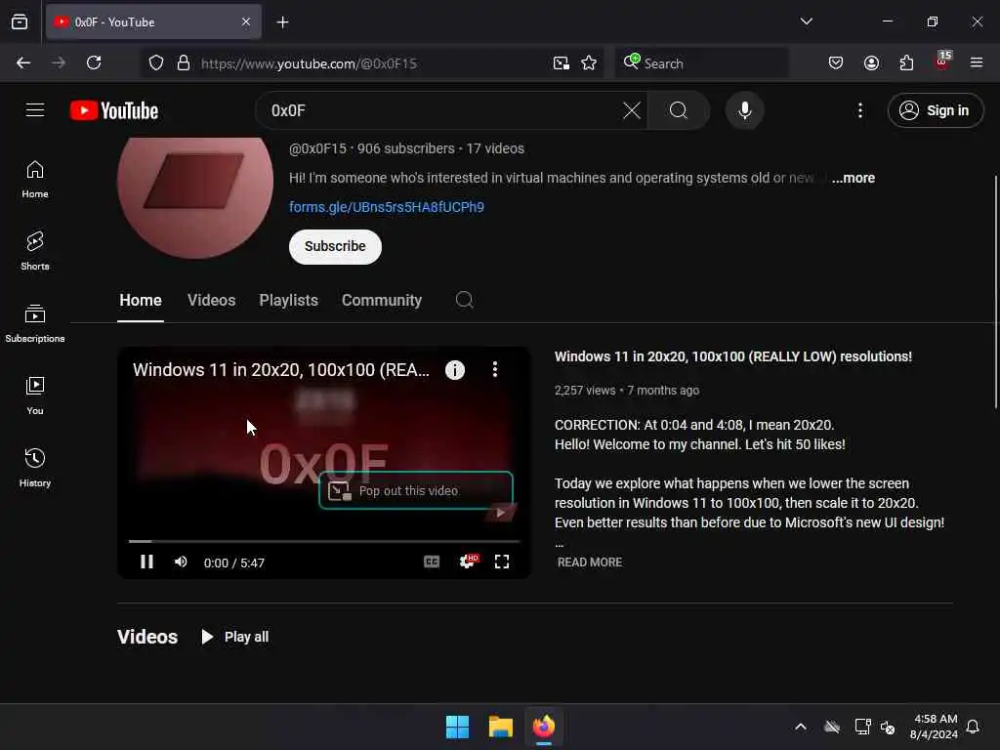Open the You section in the sidebar

coord(35,396)
